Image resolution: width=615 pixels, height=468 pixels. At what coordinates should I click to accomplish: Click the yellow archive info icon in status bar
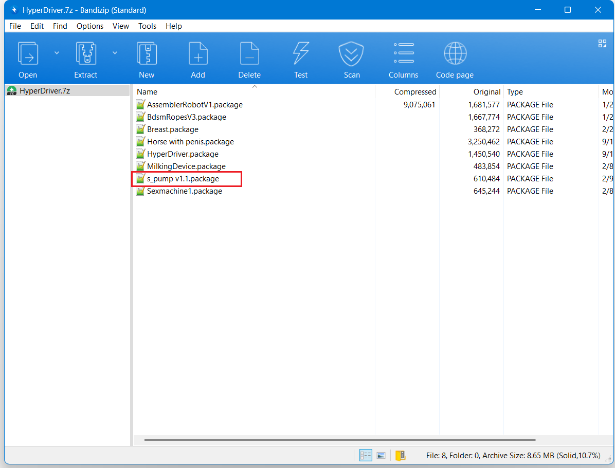coord(400,456)
